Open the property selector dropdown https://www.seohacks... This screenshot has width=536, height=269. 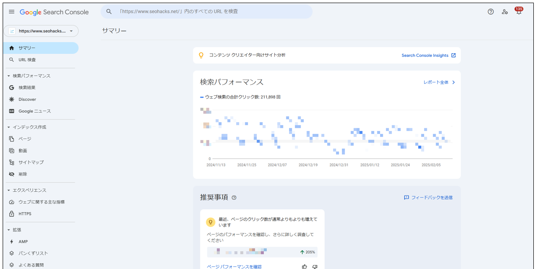coord(41,31)
